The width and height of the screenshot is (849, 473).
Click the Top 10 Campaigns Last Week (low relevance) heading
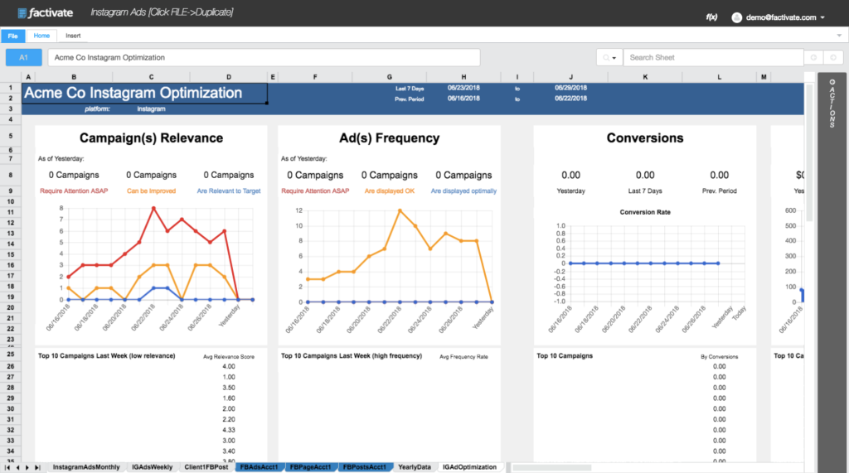107,355
